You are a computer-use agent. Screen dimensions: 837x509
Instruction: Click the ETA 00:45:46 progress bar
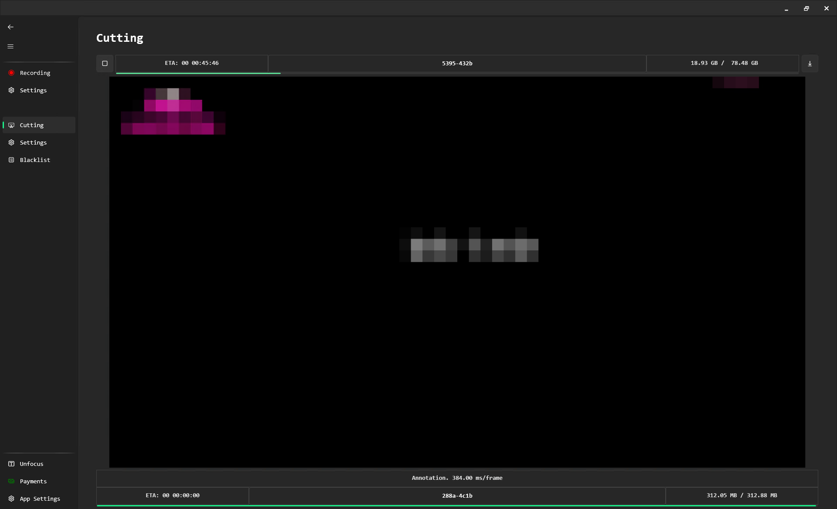pyautogui.click(x=192, y=63)
